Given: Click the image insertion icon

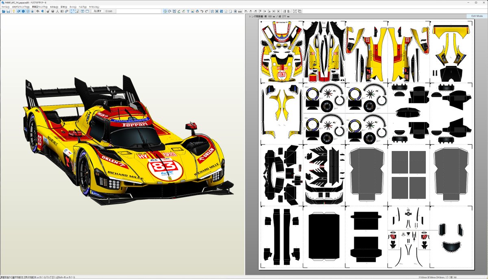Looking at the screenshot, I should (x=192, y=11).
